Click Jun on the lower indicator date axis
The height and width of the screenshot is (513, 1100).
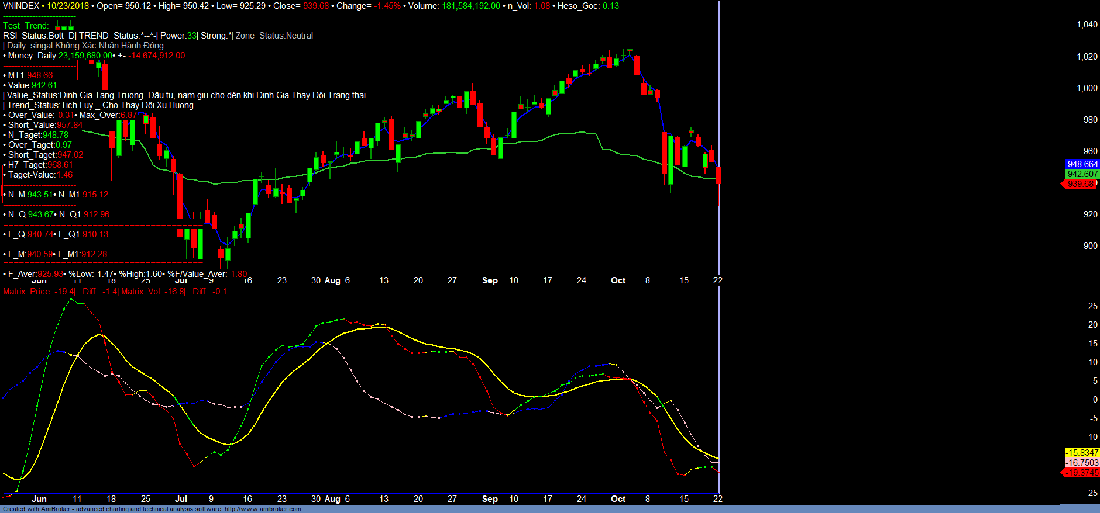click(39, 499)
